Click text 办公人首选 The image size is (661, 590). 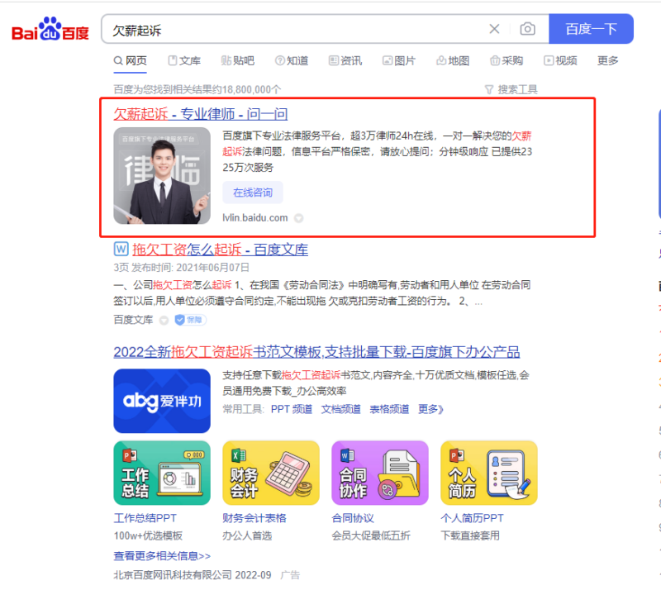pos(247,536)
